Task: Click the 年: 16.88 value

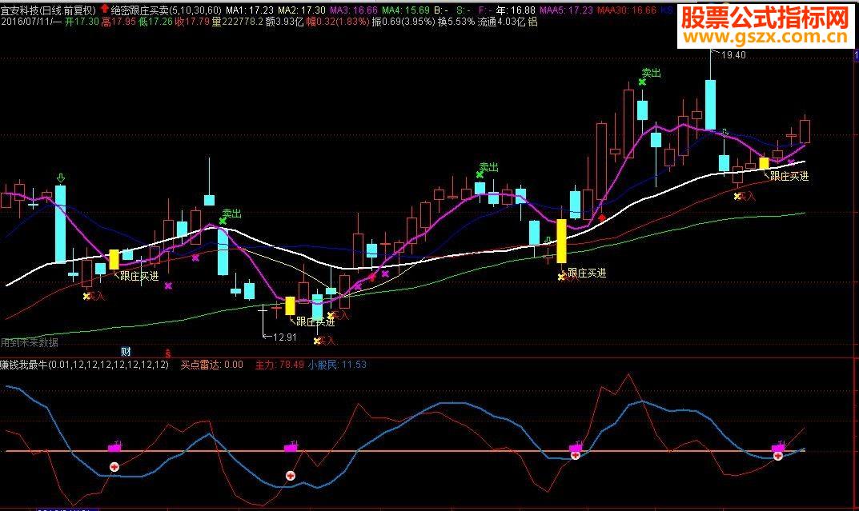Action: point(516,10)
